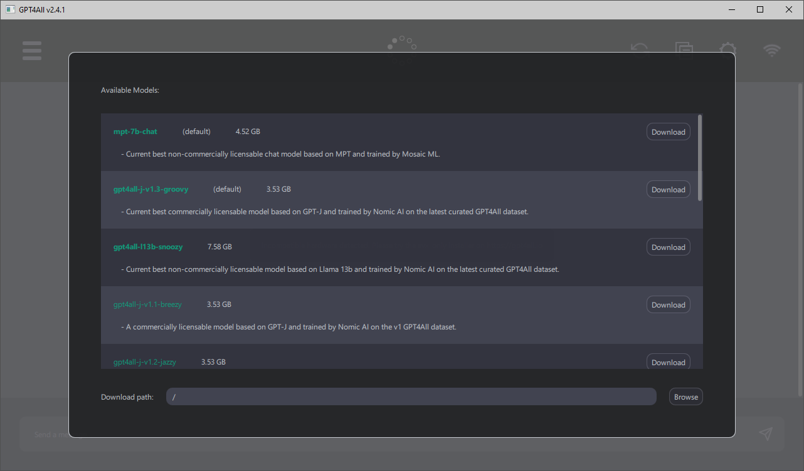Open the settings gear icon
This screenshot has height=471, width=804.
[727, 49]
